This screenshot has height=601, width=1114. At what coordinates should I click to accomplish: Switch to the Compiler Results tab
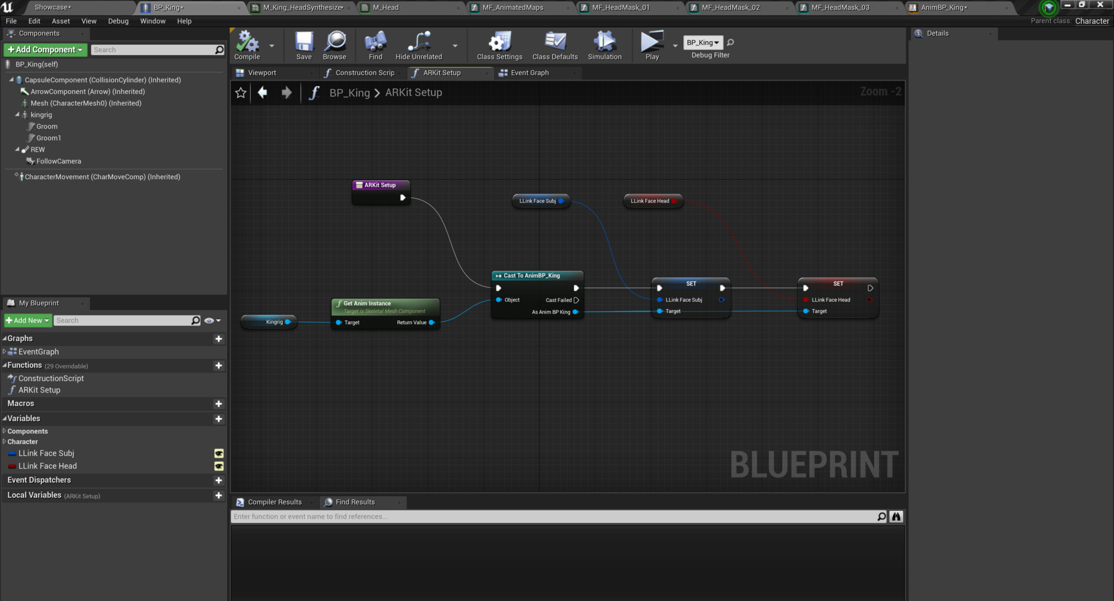pyautogui.click(x=274, y=502)
